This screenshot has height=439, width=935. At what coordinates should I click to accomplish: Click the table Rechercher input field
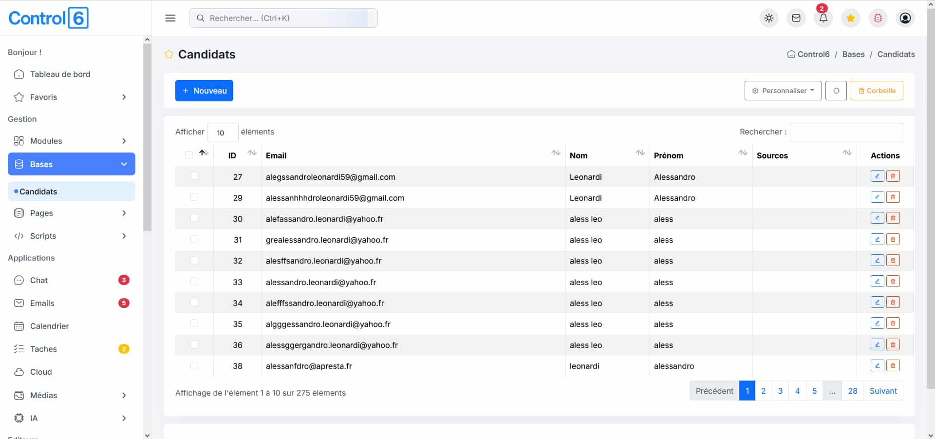coord(846,132)
